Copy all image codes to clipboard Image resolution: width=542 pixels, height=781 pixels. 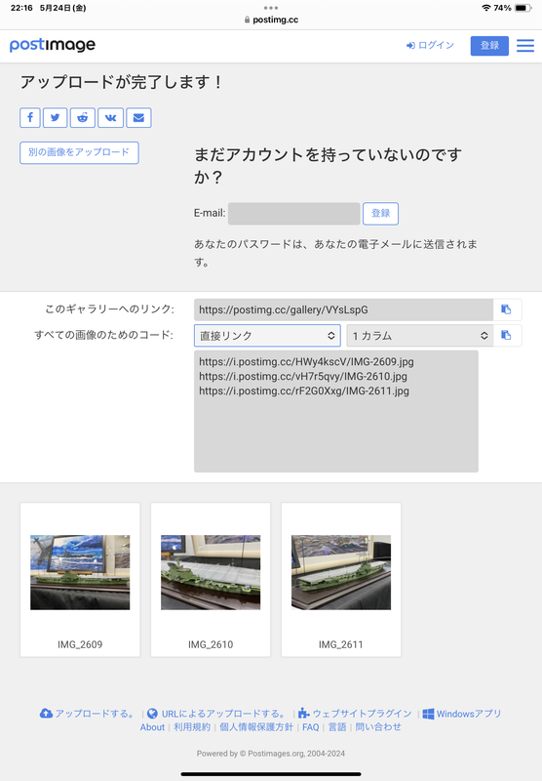(x=506, y=335)
